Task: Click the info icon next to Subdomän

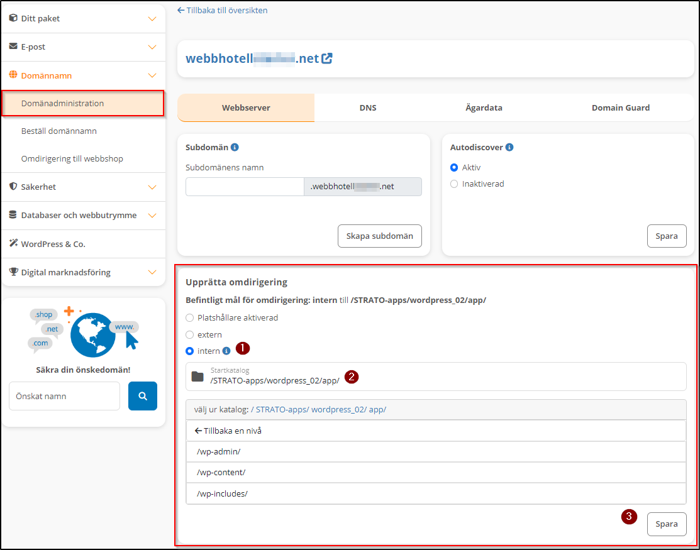Action: (235, 147)
